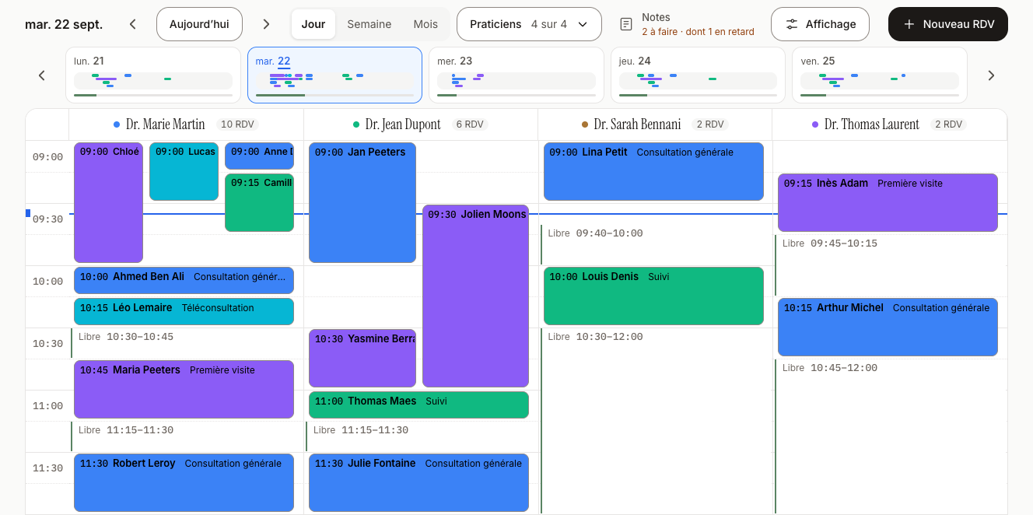Viewport: 1033px width, 515px height.
Task: Open the 10:30 Yasmine appointment
Action: click(x=362, y=358)
